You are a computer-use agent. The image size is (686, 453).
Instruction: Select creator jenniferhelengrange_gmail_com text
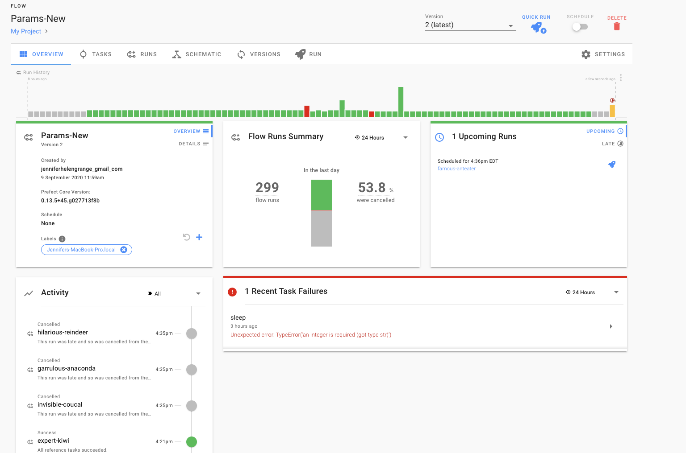pos(82,169)
